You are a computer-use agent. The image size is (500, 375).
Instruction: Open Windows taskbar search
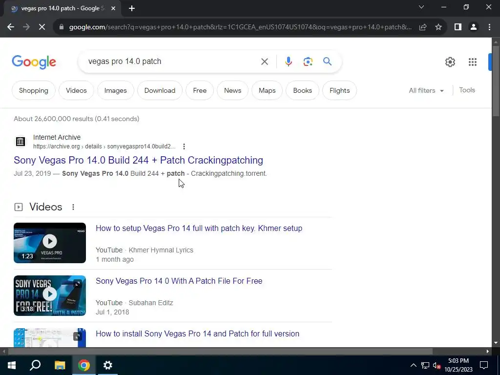(35, 365)
